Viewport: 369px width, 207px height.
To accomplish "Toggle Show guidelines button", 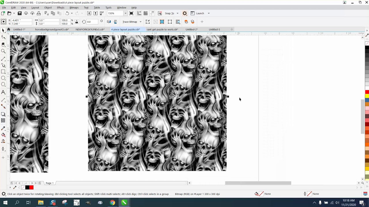I will click(152, 13).
